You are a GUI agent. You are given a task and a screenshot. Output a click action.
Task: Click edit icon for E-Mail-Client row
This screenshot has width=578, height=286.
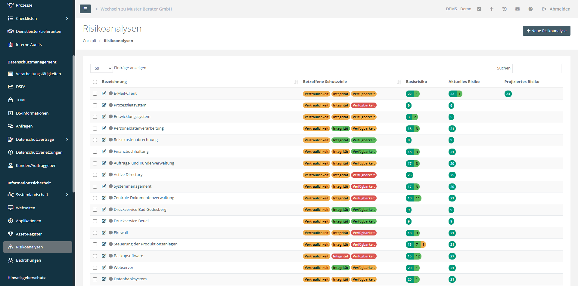pyautogui.click(x=104, y=94)
